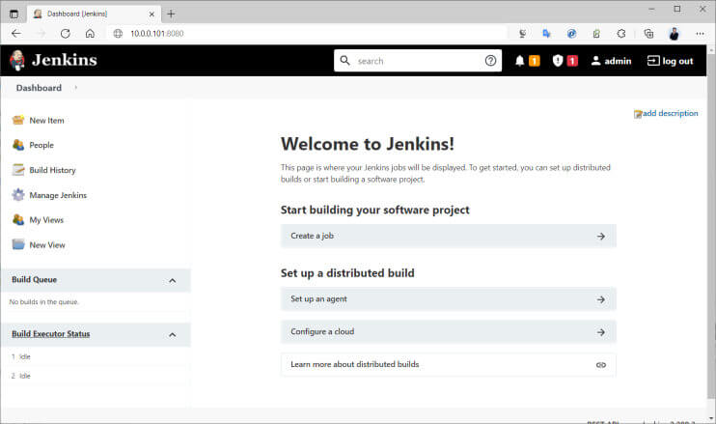Click the browser back arrow
Image resolution: width=716 pixels, height=424 pixels.
pos(16,34)
